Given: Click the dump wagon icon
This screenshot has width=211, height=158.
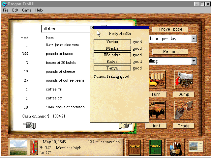Looking at the screenshot, I should (x=184, y=80).
